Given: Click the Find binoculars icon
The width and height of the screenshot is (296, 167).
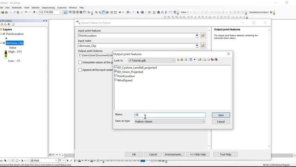Looking at the screenshot, I should click(x=159, y=13).
